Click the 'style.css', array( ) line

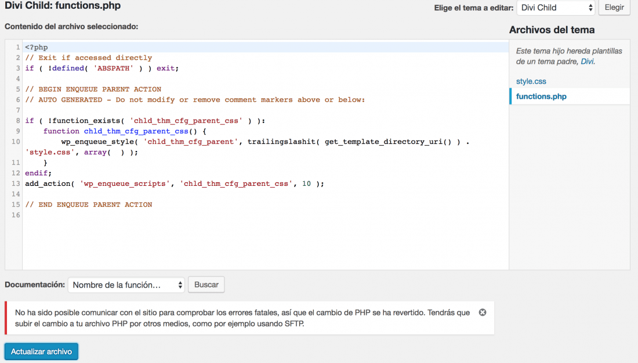tap(81, 152)
